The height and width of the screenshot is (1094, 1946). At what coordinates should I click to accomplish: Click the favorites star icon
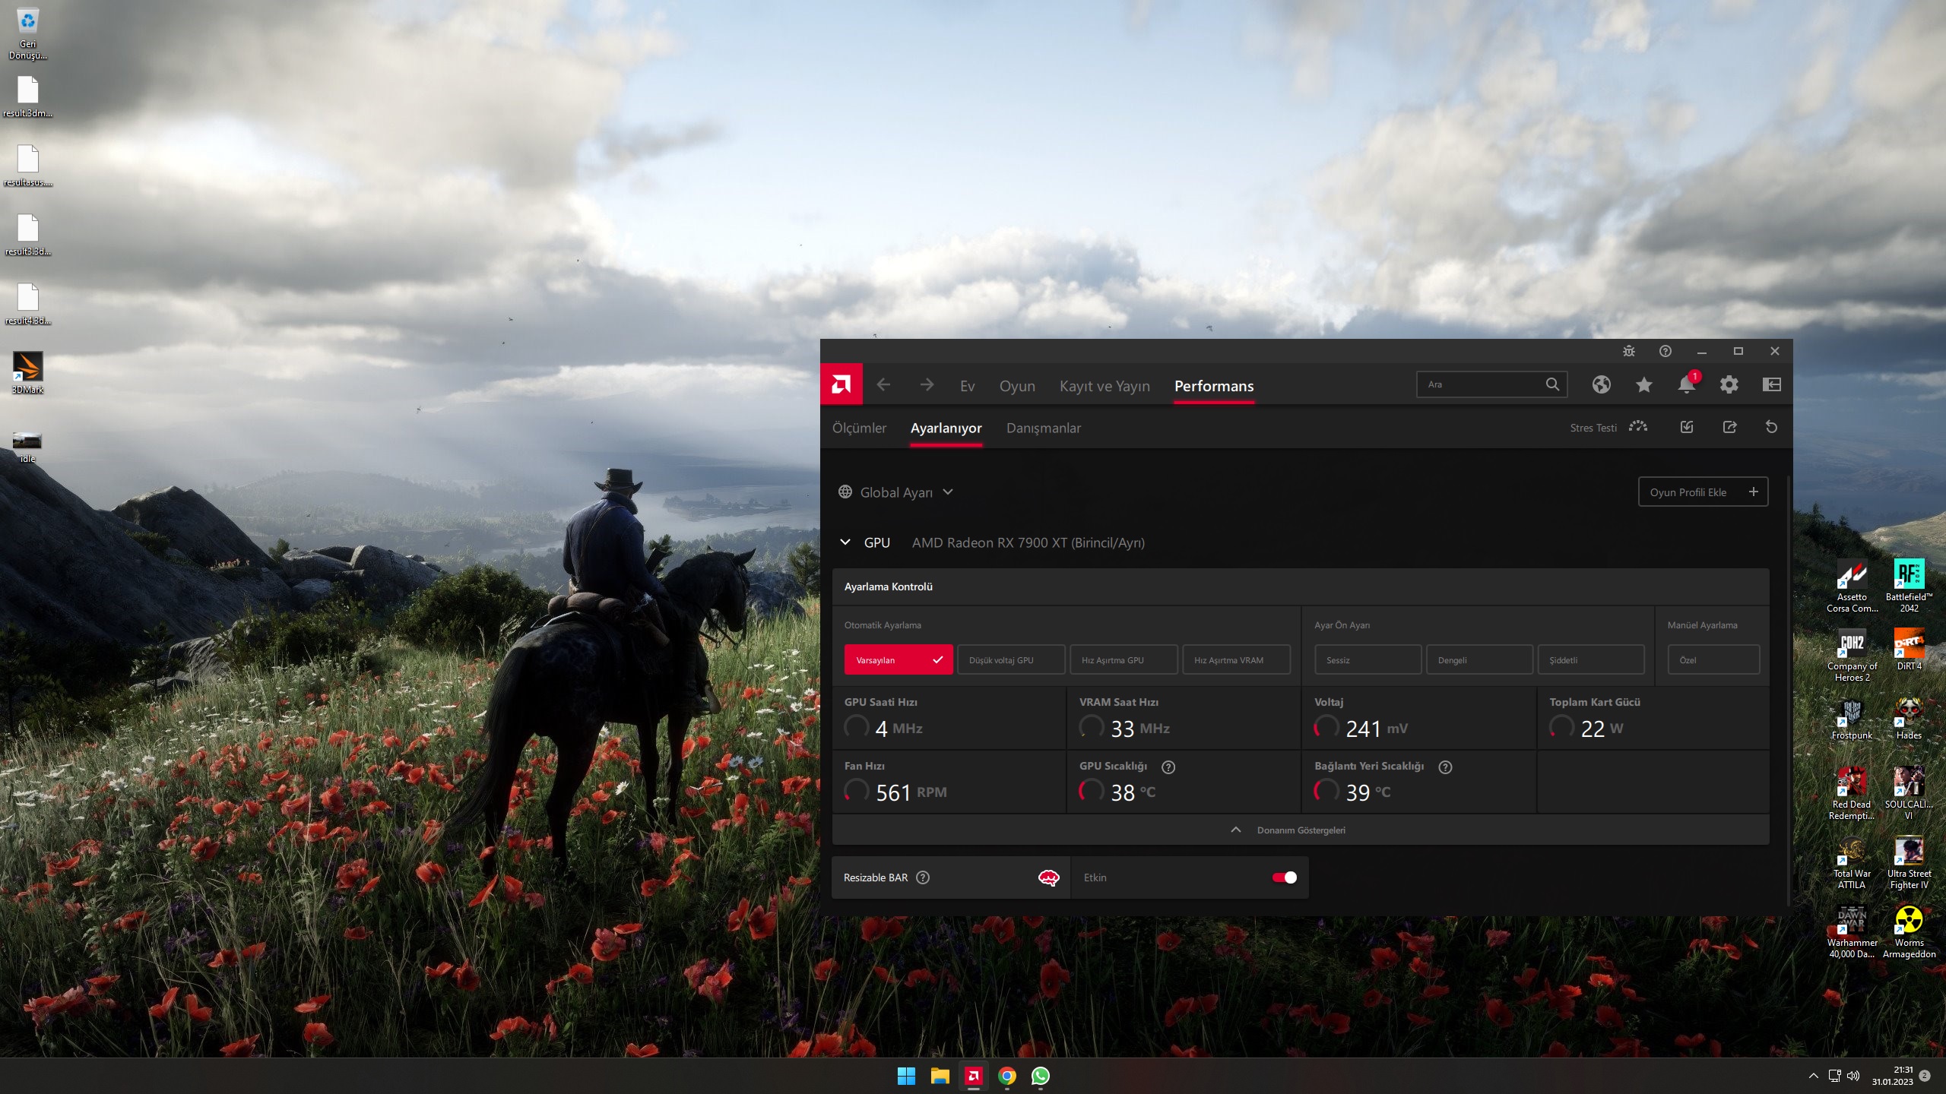tap(1643, 384)
